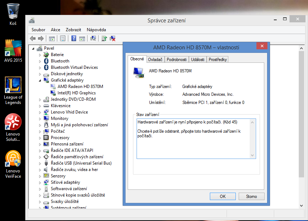Switch to the Prostředky tab
The image size is (308, 221).
point(218,60)
